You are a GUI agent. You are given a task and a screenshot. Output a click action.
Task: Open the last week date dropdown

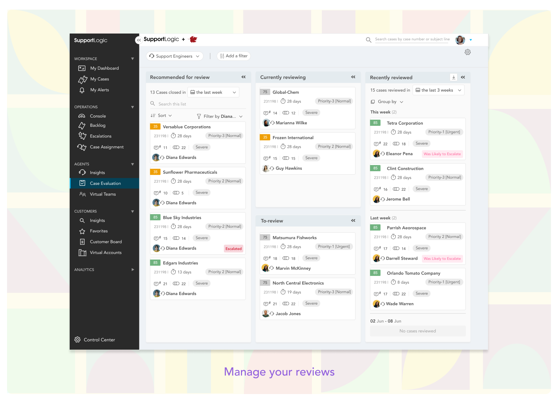tap(213, 92)
